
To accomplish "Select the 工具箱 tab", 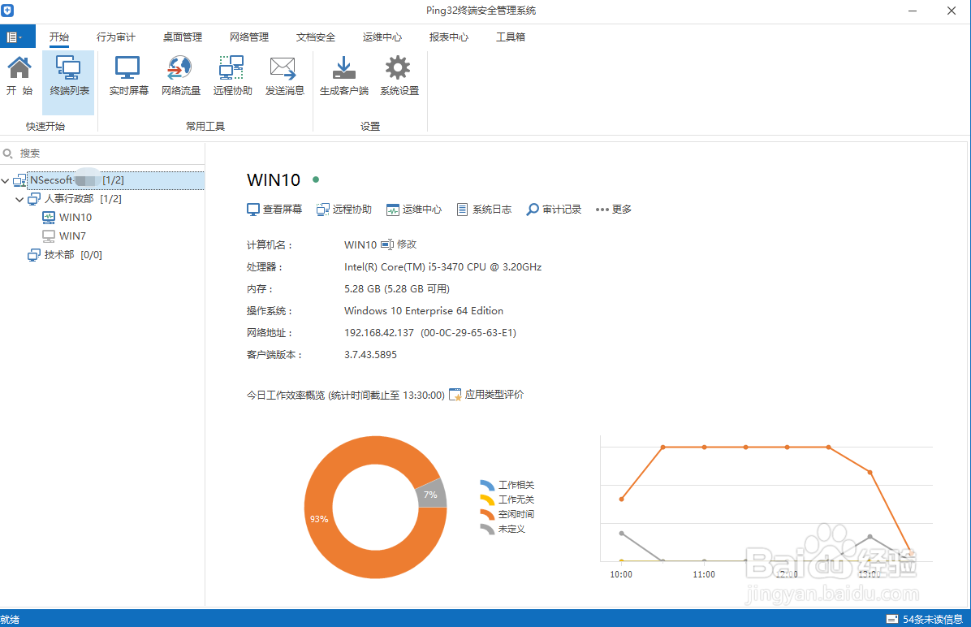I will point(511,37).
